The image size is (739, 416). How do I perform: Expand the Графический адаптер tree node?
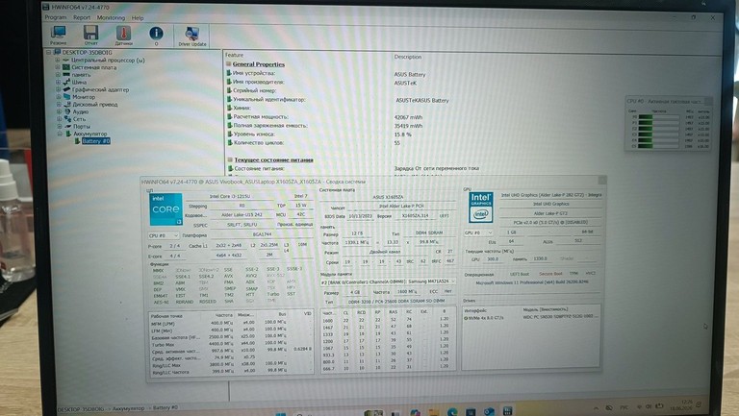click(x=59, y=89)
